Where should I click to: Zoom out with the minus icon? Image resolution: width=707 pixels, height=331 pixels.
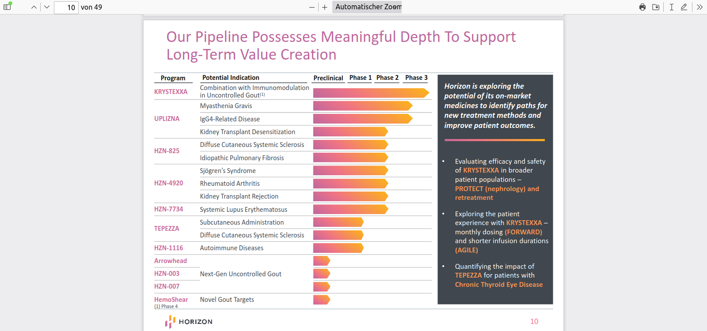312,7
